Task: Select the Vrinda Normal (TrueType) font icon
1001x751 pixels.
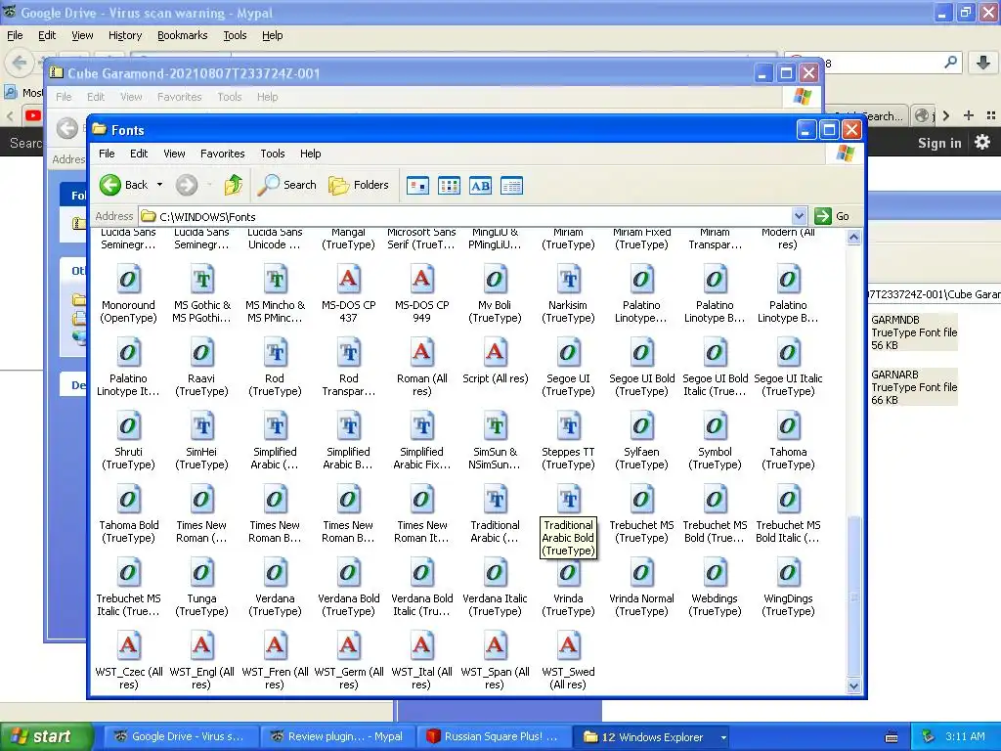Action: [641, 573]
